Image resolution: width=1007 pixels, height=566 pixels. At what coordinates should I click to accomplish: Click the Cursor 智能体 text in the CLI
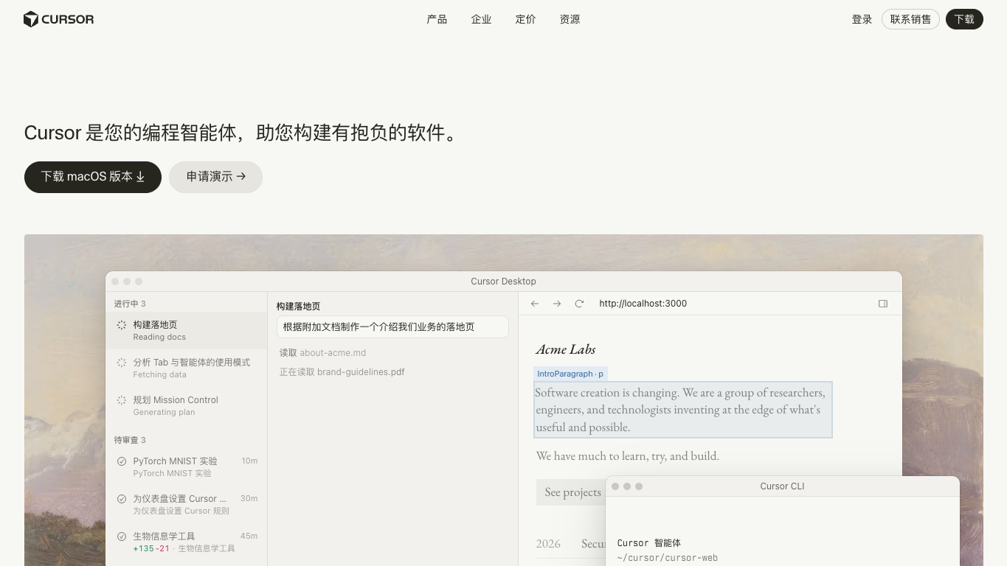(649, 543)
